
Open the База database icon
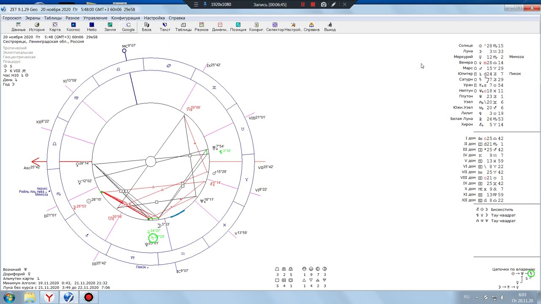[147, 27]
